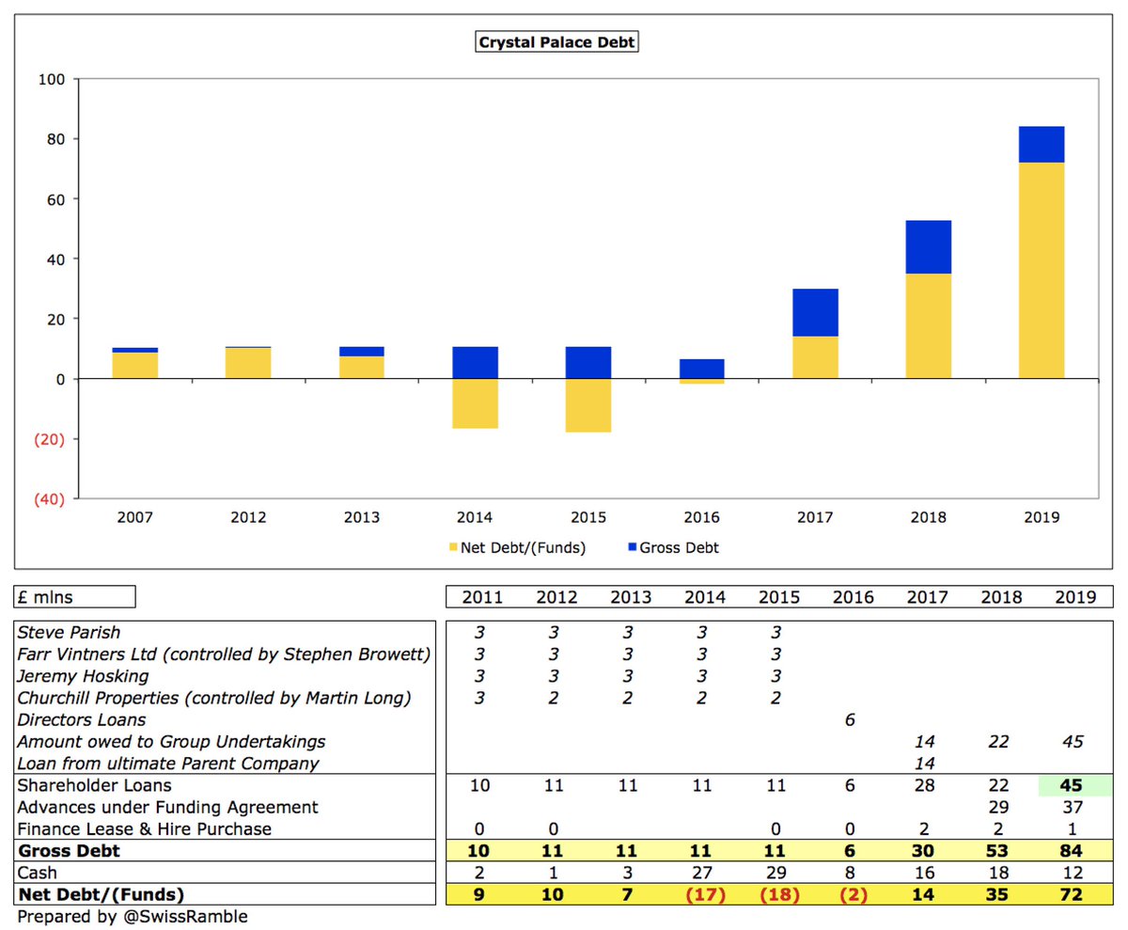This screenshot has height=930, width=1128.
Task: Select the bold Net Debt/(Funds) row label
Action: 102,895
